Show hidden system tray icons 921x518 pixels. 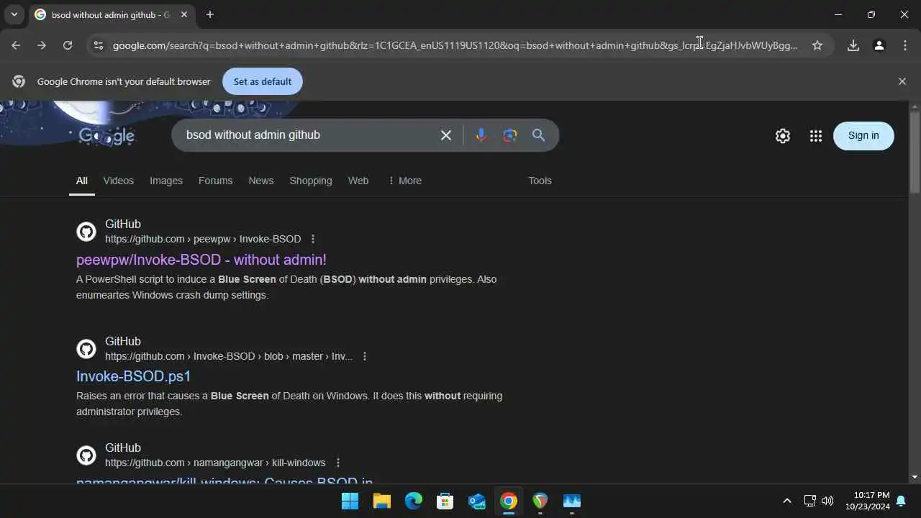(786, 501)
